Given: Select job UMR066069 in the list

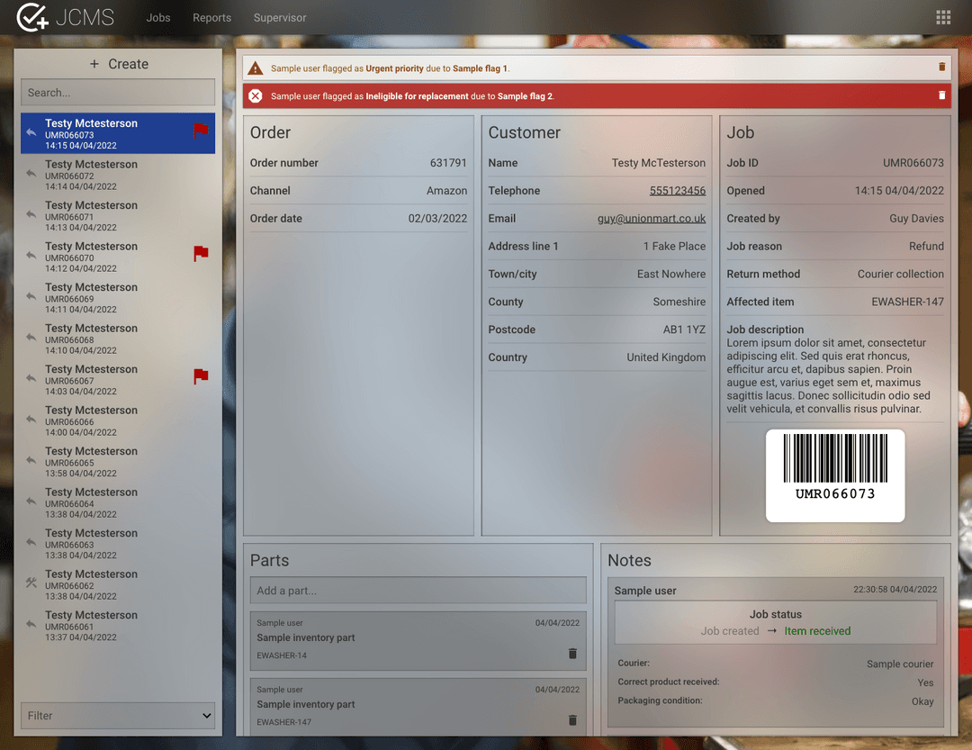Looking at the screenshot, I should [x=118, y=297].
